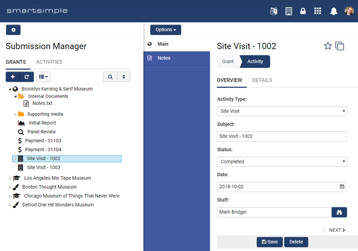This screenshot has width=358, height=251.
Task: Click the sort up-down arrows button
Action: pos(124,77)
